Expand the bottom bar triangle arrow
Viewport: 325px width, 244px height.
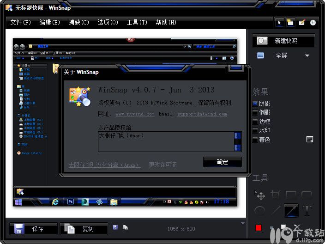243,223
